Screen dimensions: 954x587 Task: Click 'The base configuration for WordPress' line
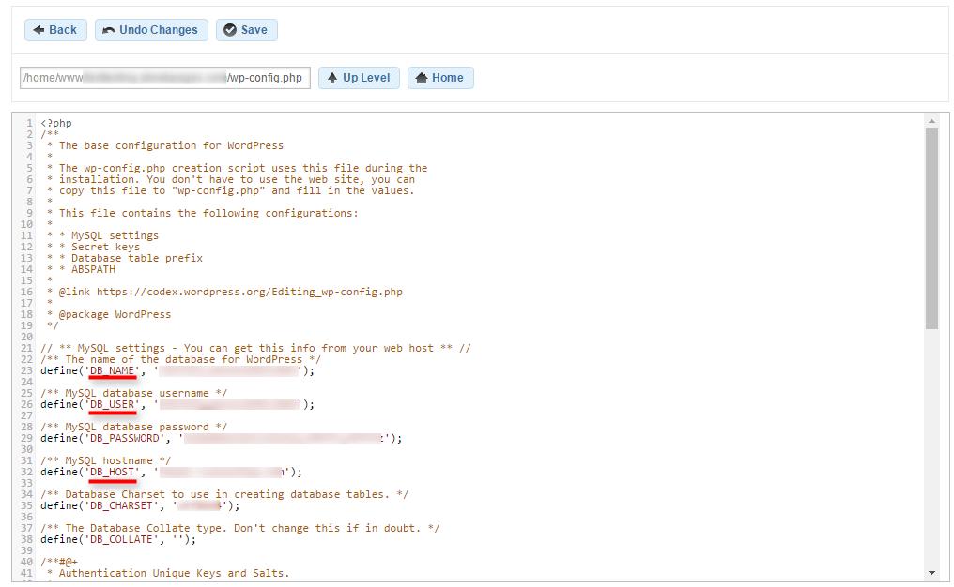click(x=171, y=145)
